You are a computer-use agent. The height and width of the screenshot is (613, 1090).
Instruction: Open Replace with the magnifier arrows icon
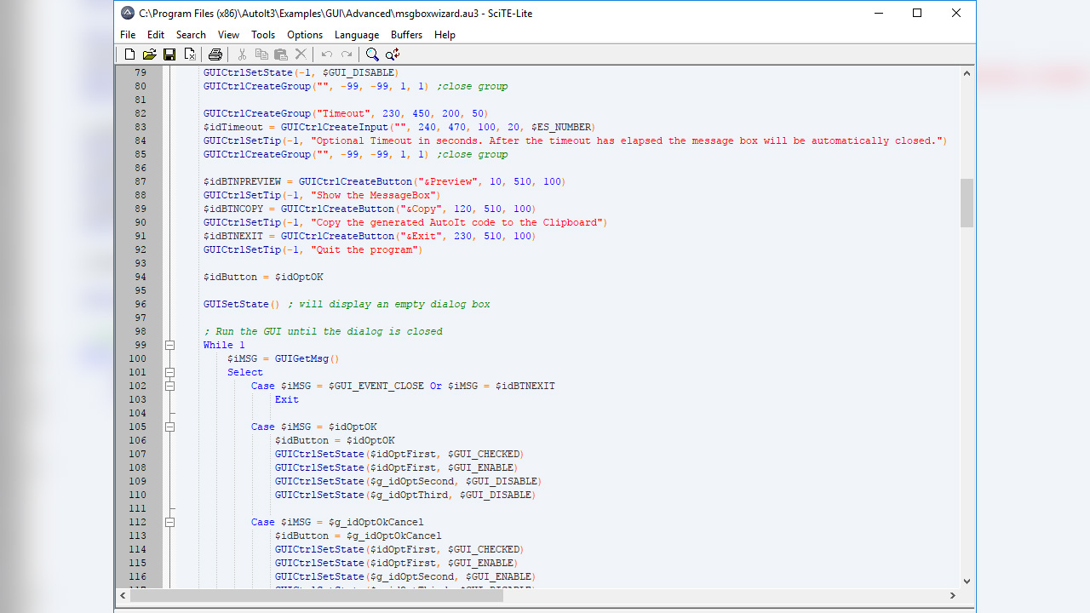coord(393,54)
